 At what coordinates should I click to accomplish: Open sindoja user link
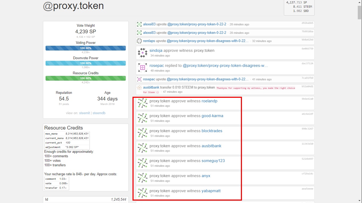(156, 50)
